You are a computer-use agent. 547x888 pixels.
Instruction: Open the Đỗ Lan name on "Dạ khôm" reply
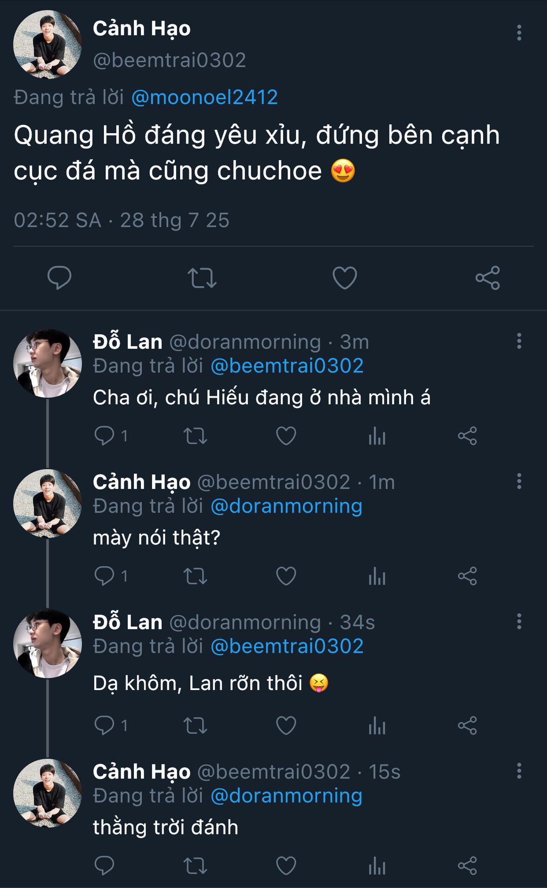[x=128, y=623]
